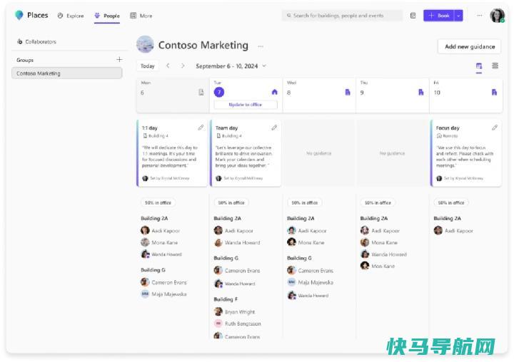Jump to Today
Image resolution: width=514 pixels, height=362 pixels.
coord(148,66)
